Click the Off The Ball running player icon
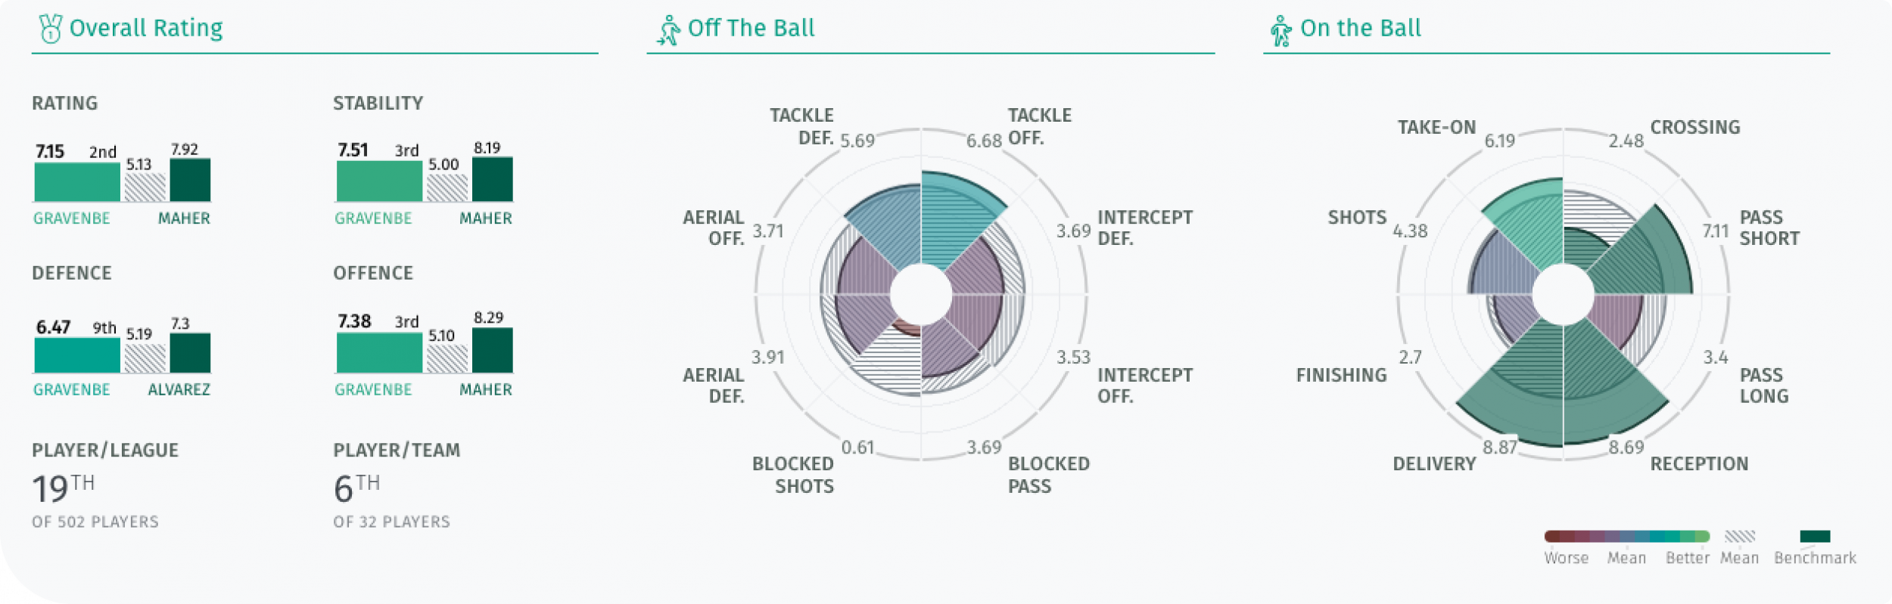 point(668,30)
